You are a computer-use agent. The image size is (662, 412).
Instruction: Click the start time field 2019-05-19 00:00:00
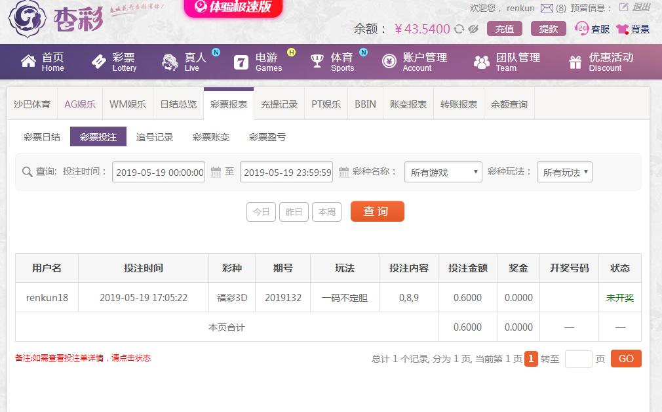(x=159, y=172)
